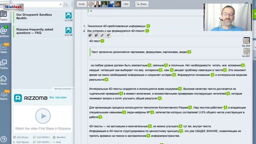Click the Invite button
This screenshot has width=256, height=144.
tap(82, 4)
